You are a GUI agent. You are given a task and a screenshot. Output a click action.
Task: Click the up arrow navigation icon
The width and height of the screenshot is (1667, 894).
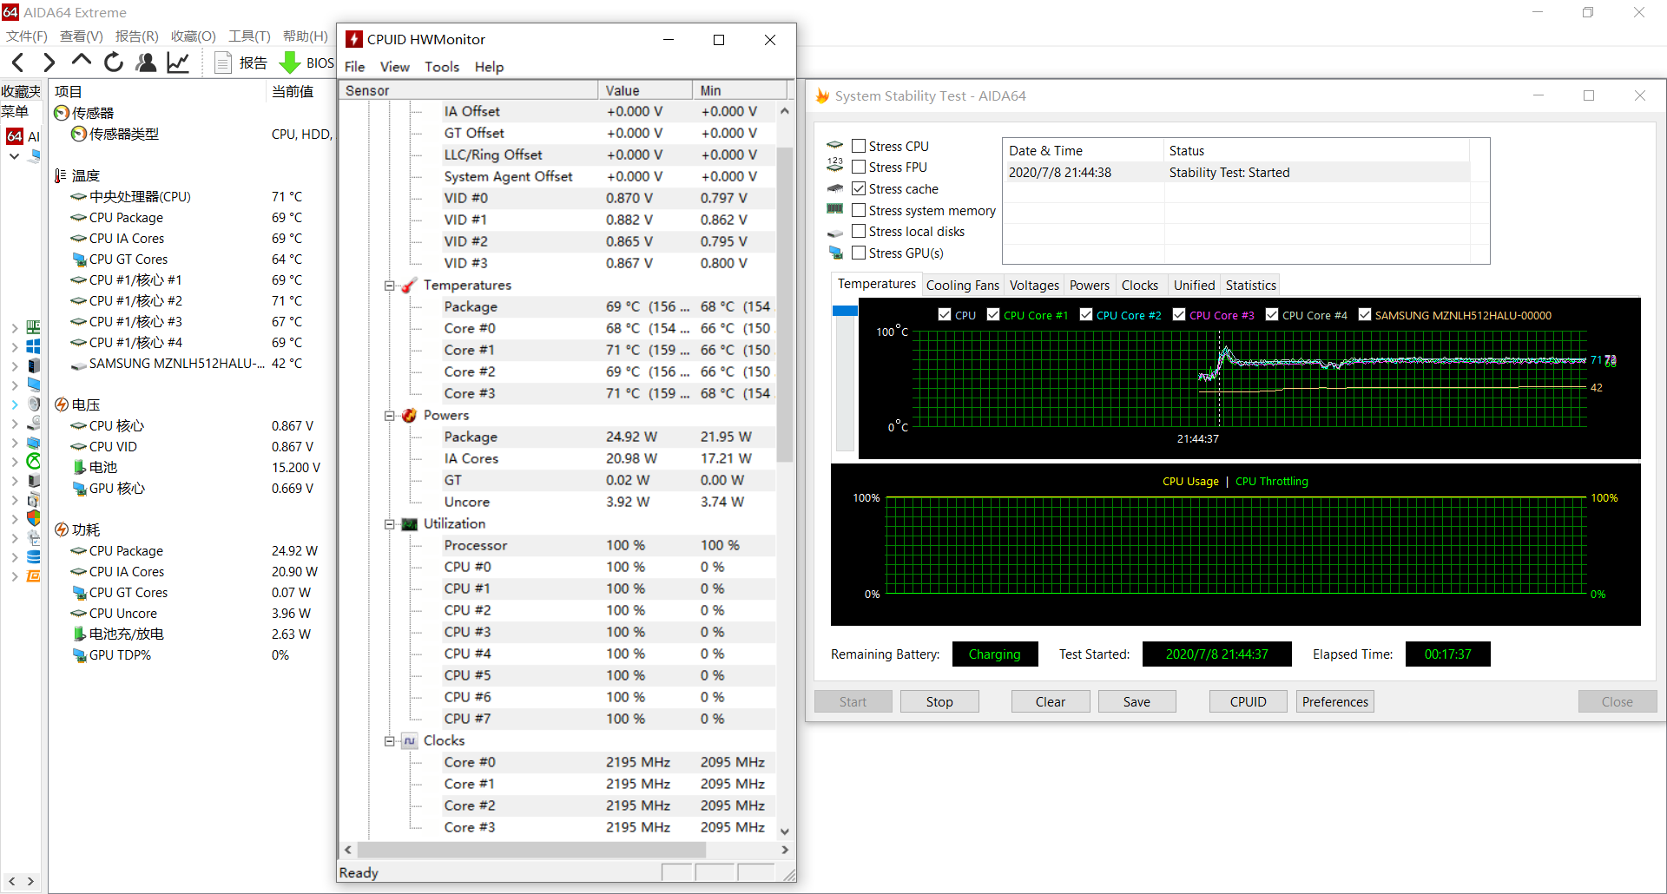pyautogui.click(x=82, y=61)
